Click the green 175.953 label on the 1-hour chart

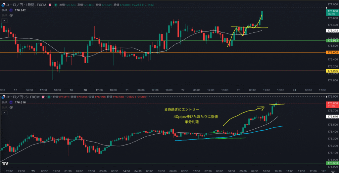pyautogui.click(x=332, y=41)
